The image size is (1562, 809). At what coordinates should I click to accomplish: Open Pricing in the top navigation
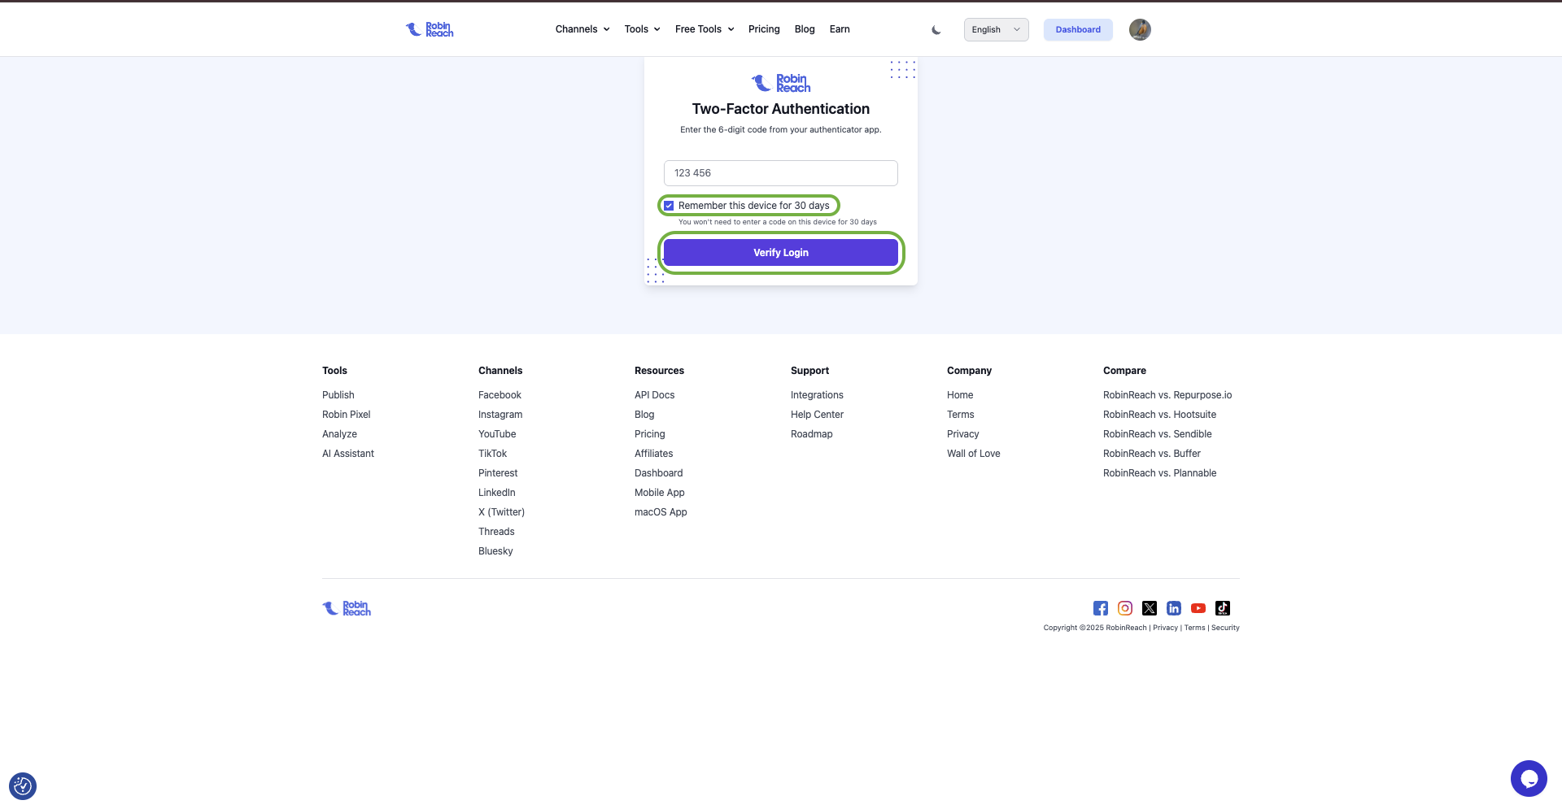764,29
